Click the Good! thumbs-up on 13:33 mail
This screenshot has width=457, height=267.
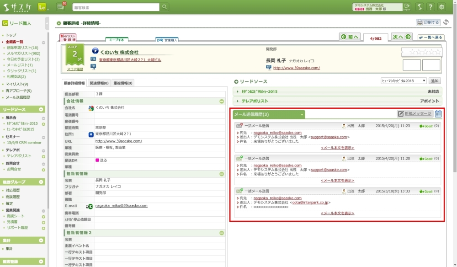(426, 191)
